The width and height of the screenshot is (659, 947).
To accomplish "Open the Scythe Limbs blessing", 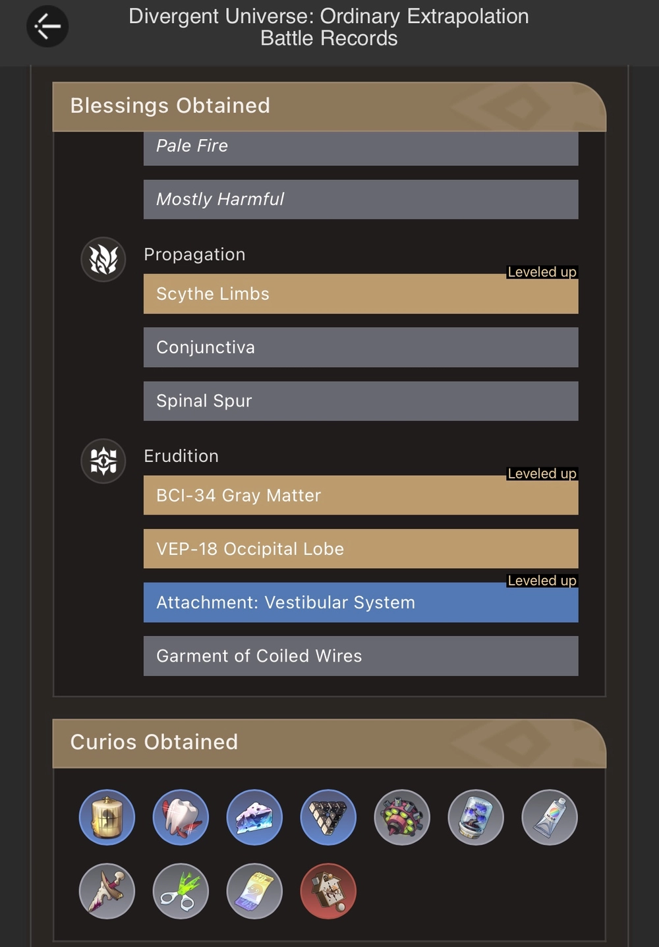I will click(360, 294).
